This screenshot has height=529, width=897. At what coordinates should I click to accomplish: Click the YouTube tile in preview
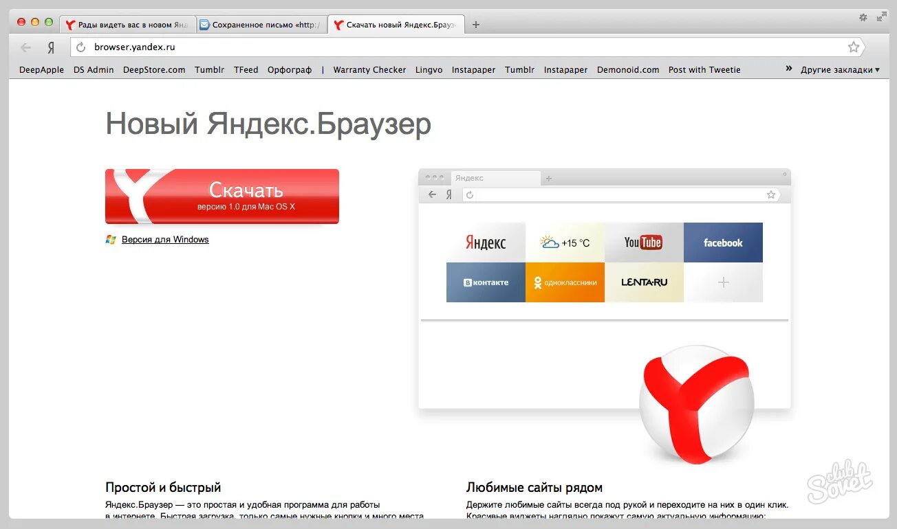644,243
